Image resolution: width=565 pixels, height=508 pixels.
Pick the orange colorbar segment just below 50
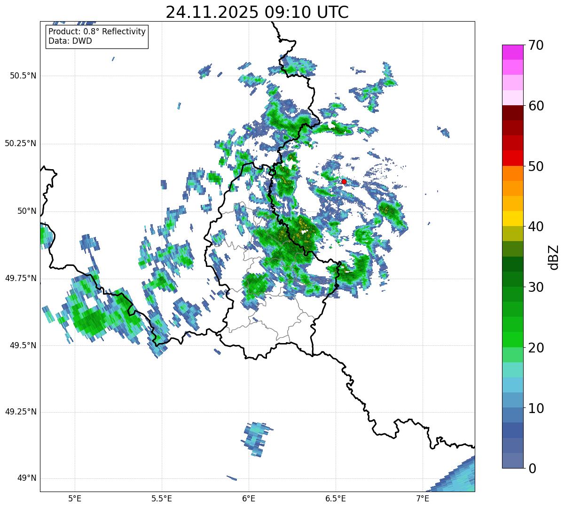pos(512,173)
